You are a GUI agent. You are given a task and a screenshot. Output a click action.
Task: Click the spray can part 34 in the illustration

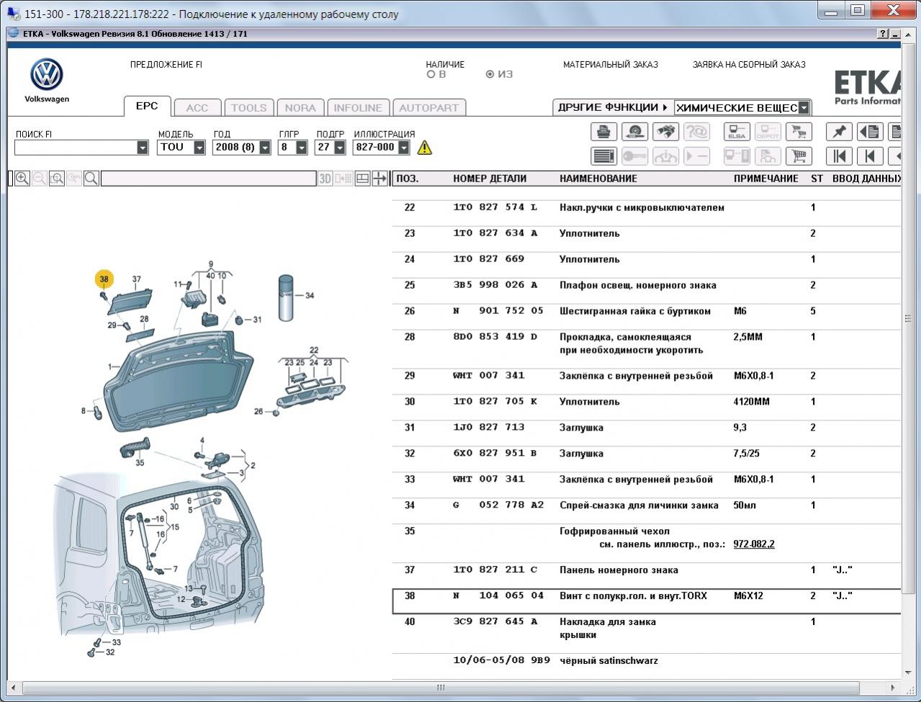click(287, 297)
